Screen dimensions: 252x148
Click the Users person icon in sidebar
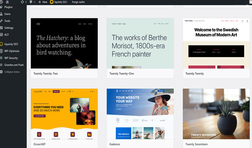[1, 14]
